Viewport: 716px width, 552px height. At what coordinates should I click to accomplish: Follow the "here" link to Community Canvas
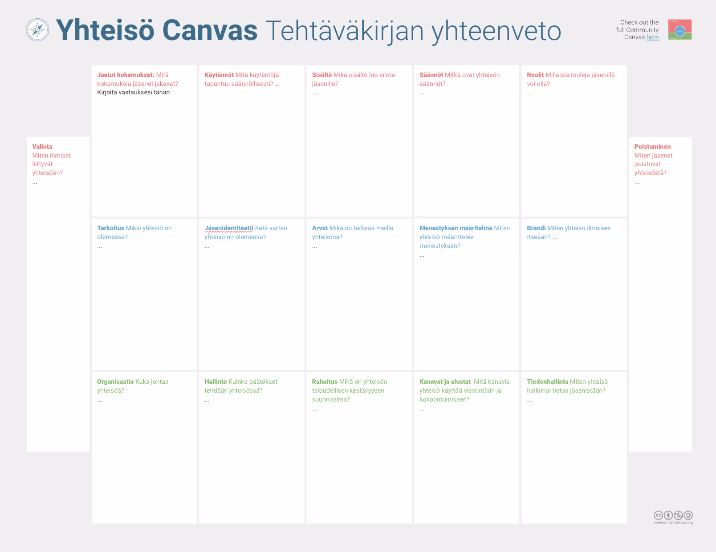pyautogui.click(x=652, y=37)
